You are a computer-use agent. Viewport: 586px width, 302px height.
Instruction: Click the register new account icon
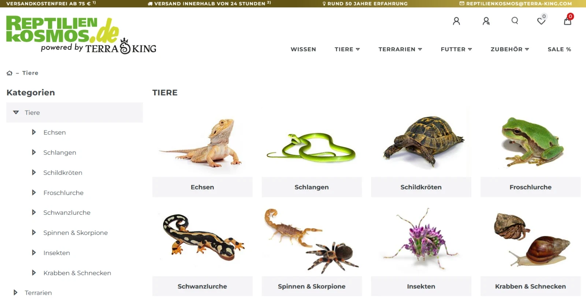(486, 21)
